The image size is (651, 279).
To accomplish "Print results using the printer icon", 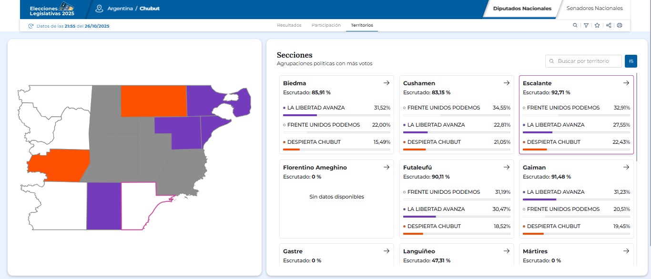I will point(620,25).
